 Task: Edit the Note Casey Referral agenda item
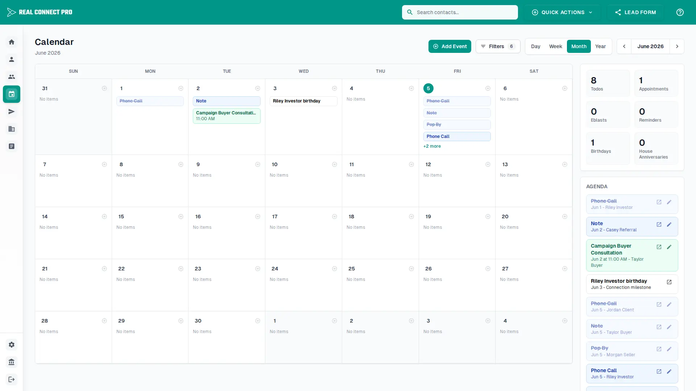click(669, 224)
